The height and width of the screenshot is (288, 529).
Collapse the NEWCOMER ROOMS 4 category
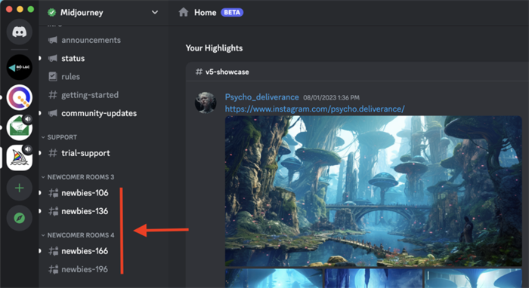(x=78, y=235)
